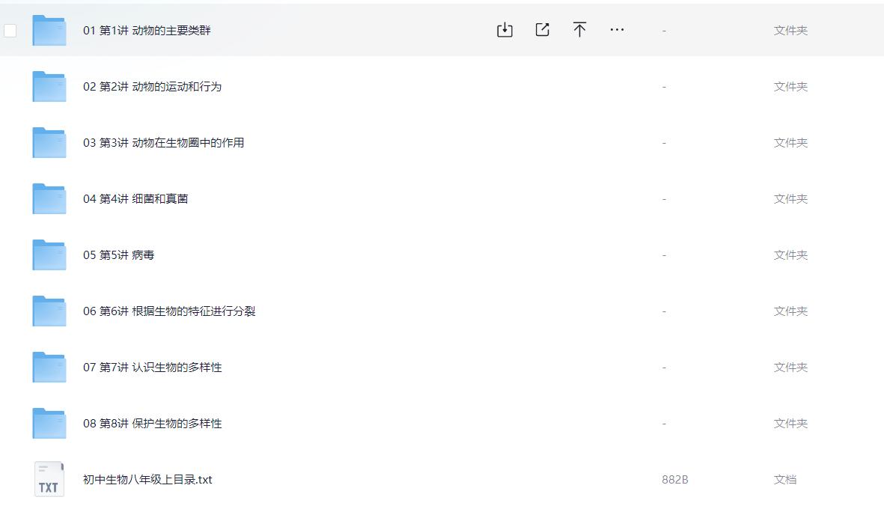Select the 04 第4讲 folder icon
The image size is (884, 506).
(49, 199)
